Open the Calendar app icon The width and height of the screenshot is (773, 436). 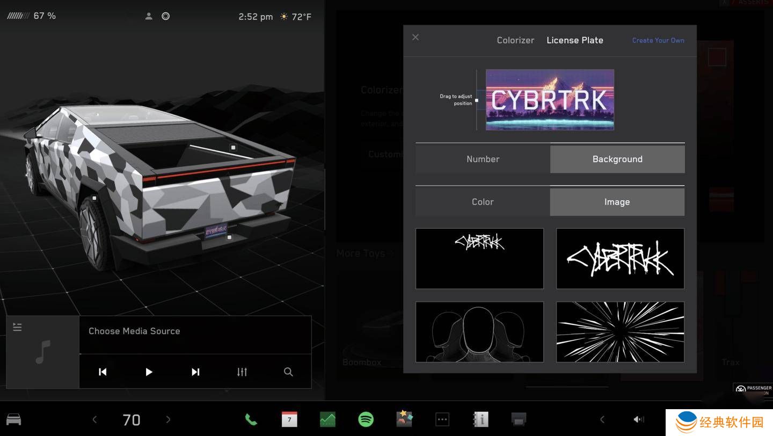pyautogui.click(x=289, y=419)
